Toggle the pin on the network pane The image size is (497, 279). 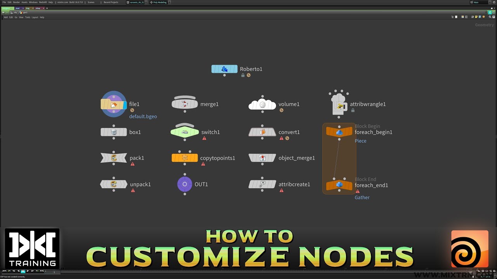click(490, 12)
